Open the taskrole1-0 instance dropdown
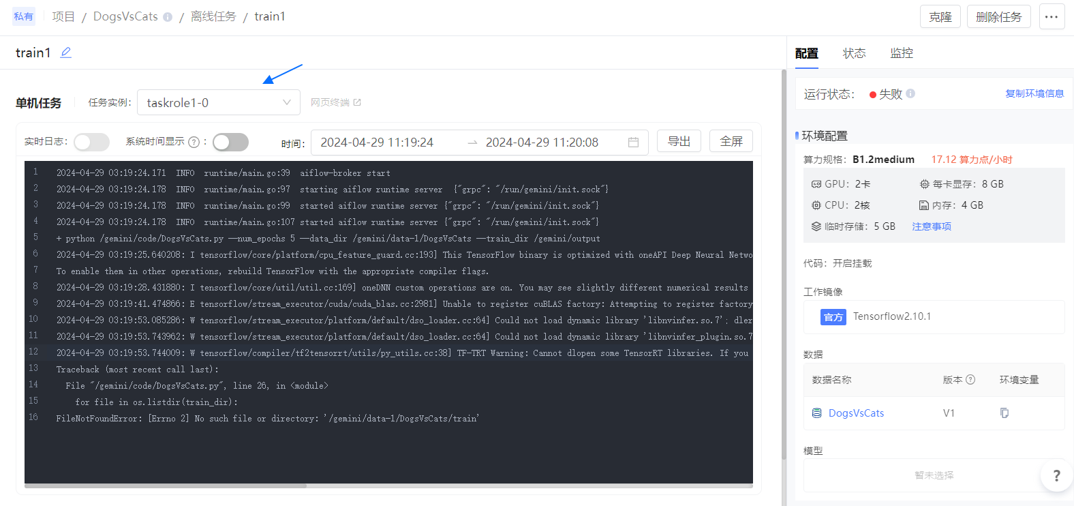The width and height of the screenshot is (1074, 506). point(218,103)
